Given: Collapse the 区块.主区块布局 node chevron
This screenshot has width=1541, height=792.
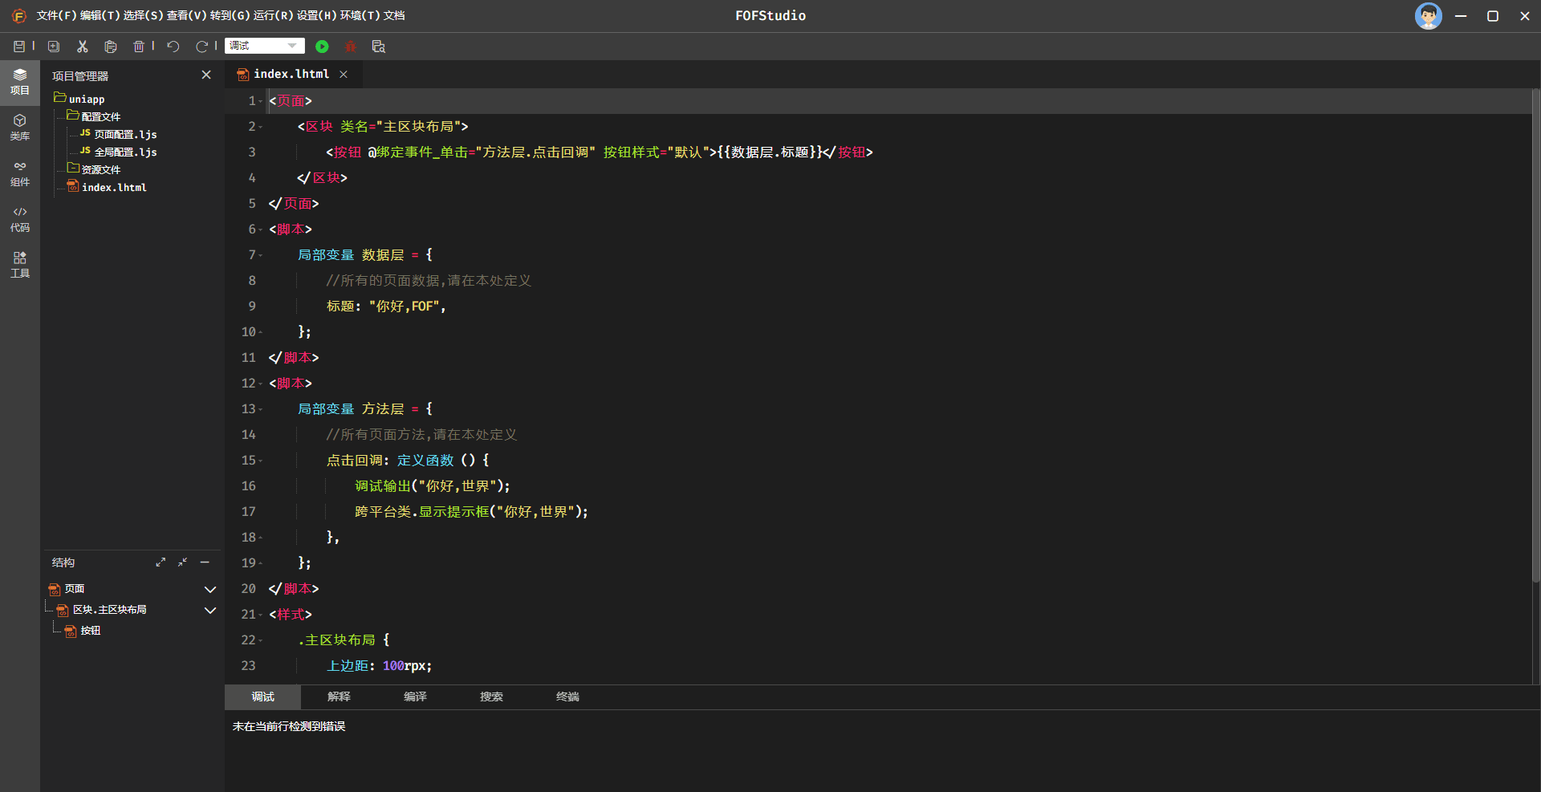Looking at the screenshot, I should tap(210, 610).
